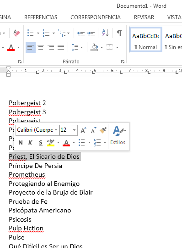Screen dimensions: 182x251
Task: Apply bullet list from ribbon
Action: (30, 33)
